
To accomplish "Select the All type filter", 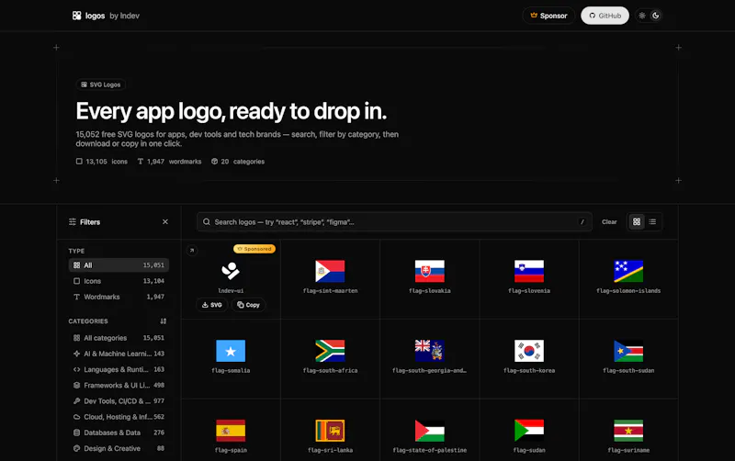I will coord(119,265).
